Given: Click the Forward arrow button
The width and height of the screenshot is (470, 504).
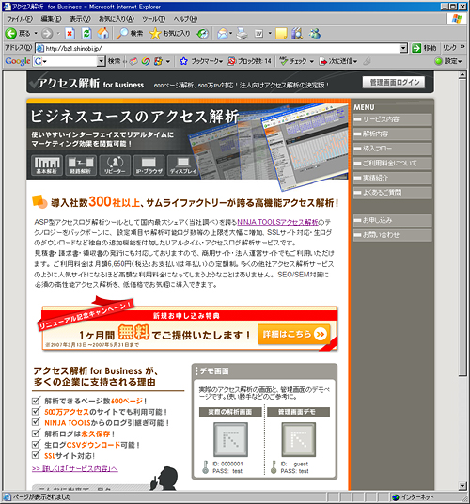Looking at the screenshot, I should pyautogui.click(x=47, y=34).
